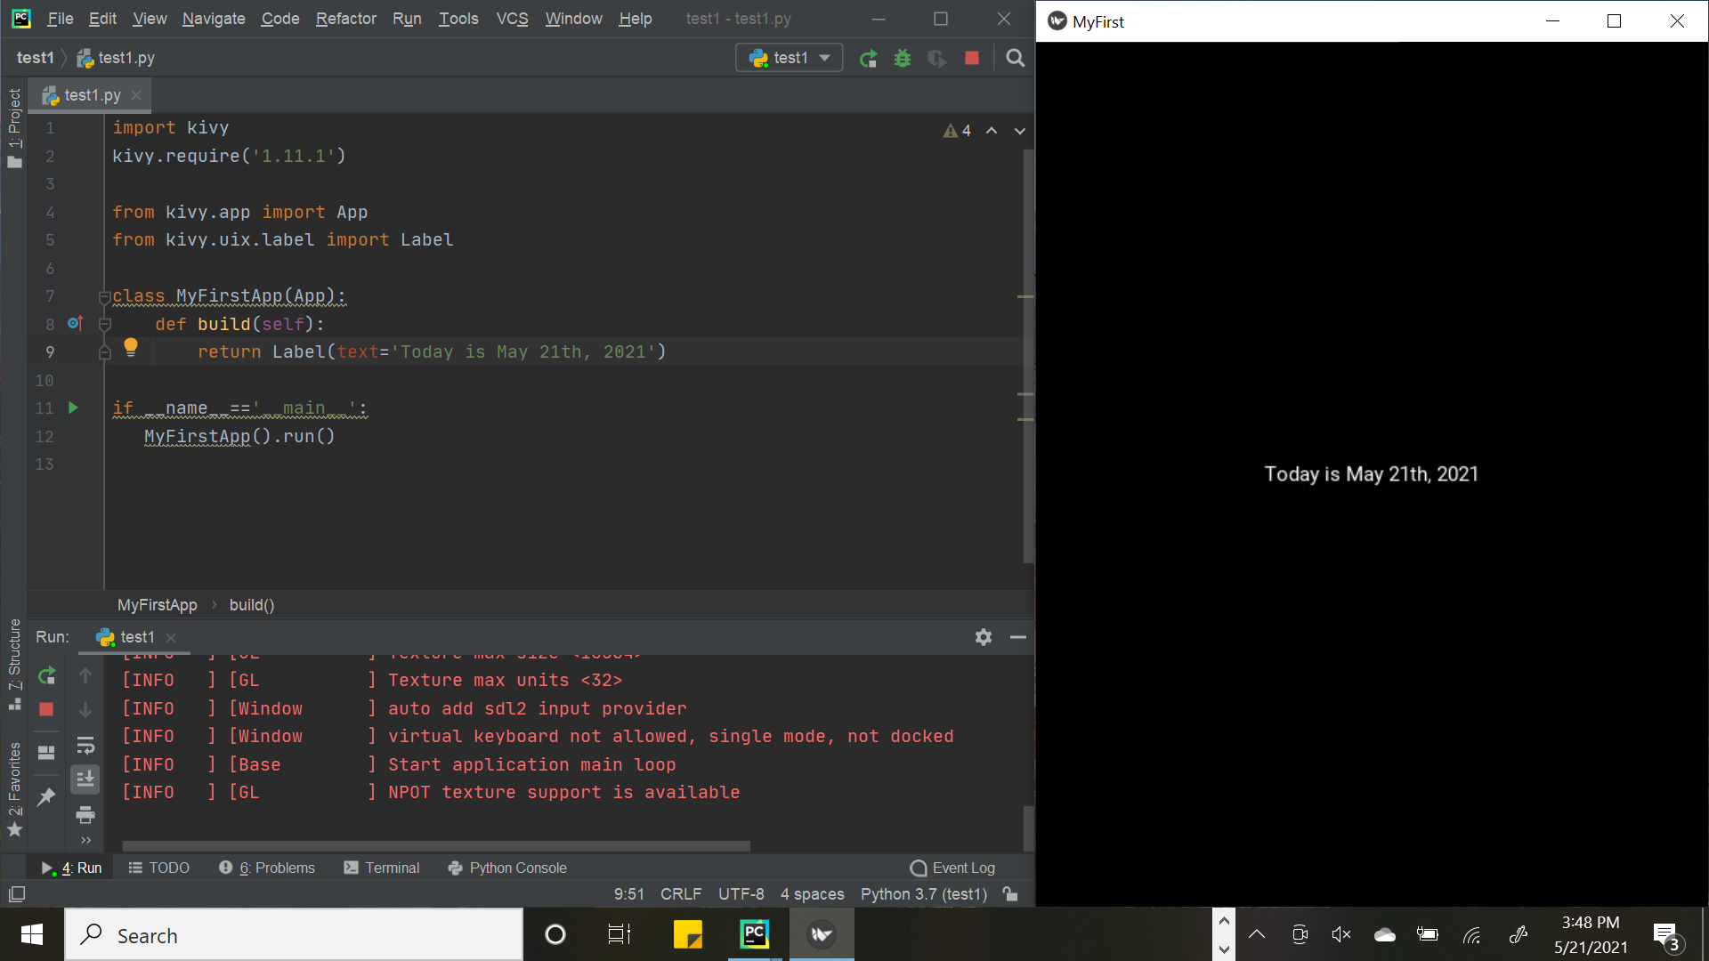
Task: Toggle scroll to end in Run console
Action: (85, 779)
